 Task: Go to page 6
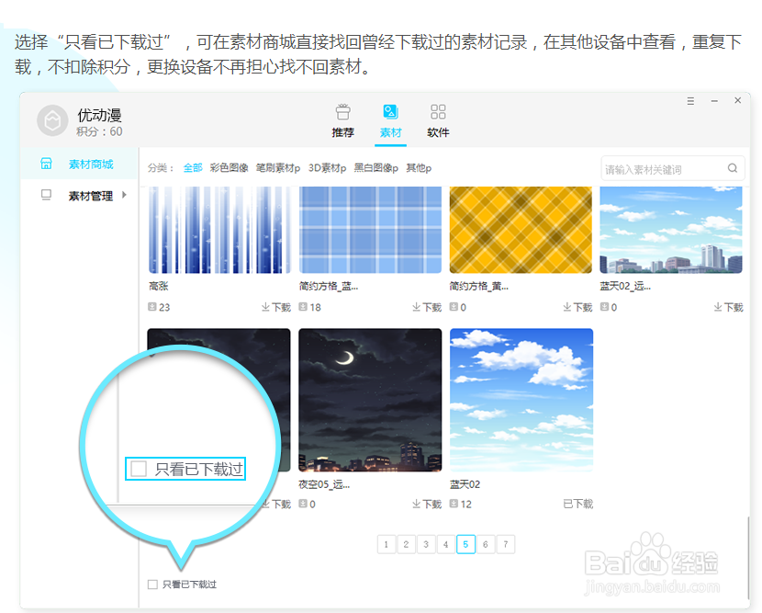(486, 544)
